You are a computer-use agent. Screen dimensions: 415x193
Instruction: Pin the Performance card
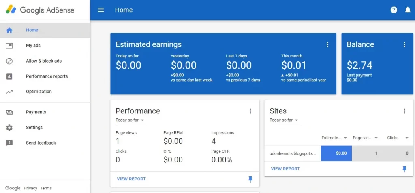250,180
